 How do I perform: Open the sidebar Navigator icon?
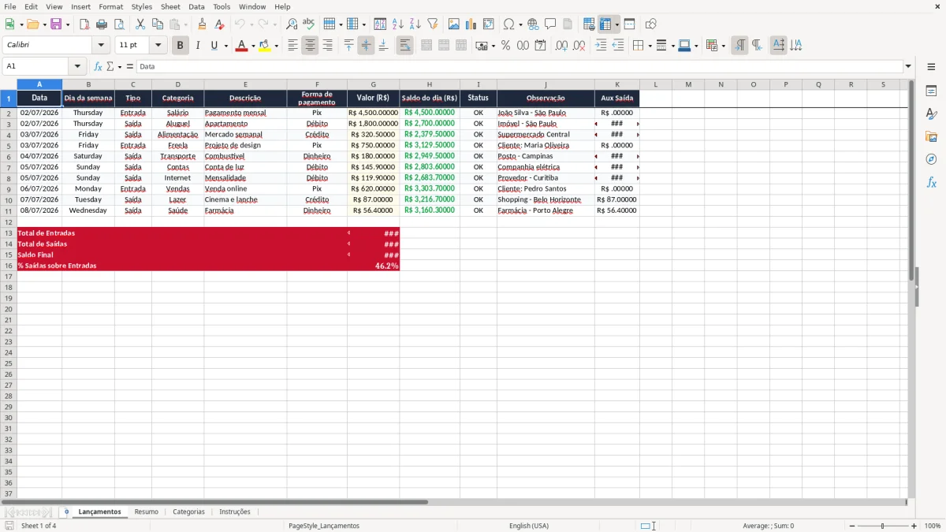931,159
